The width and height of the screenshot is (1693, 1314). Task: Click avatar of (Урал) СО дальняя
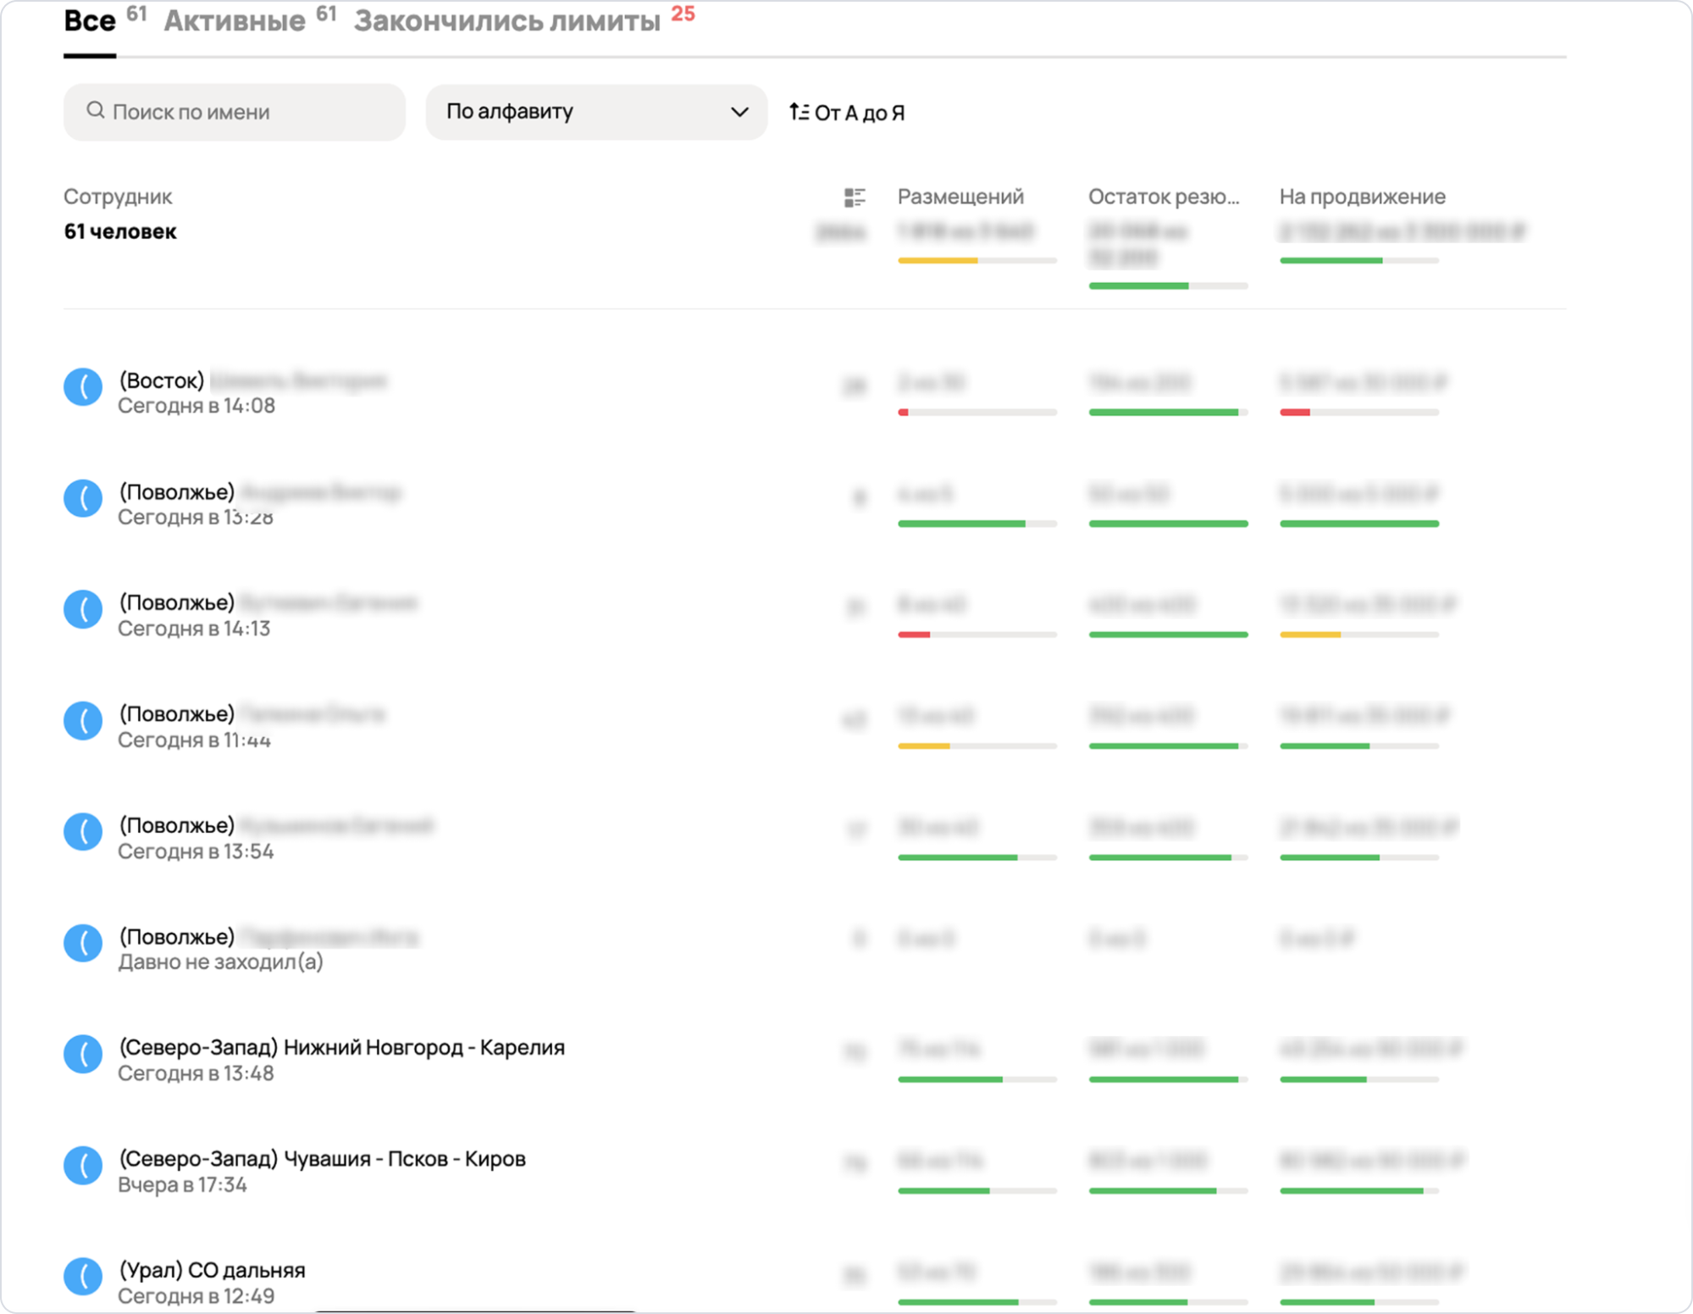point(83,1276)
